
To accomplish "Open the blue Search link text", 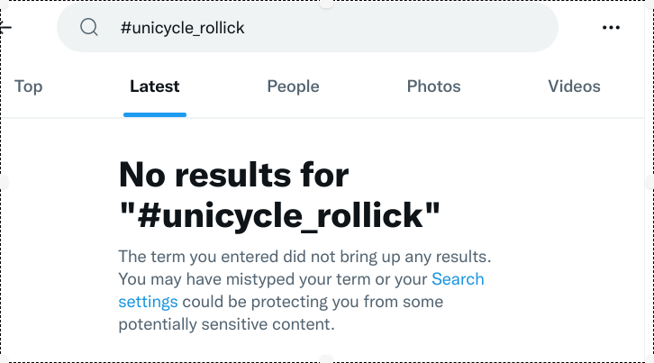I will coord(458,279).
